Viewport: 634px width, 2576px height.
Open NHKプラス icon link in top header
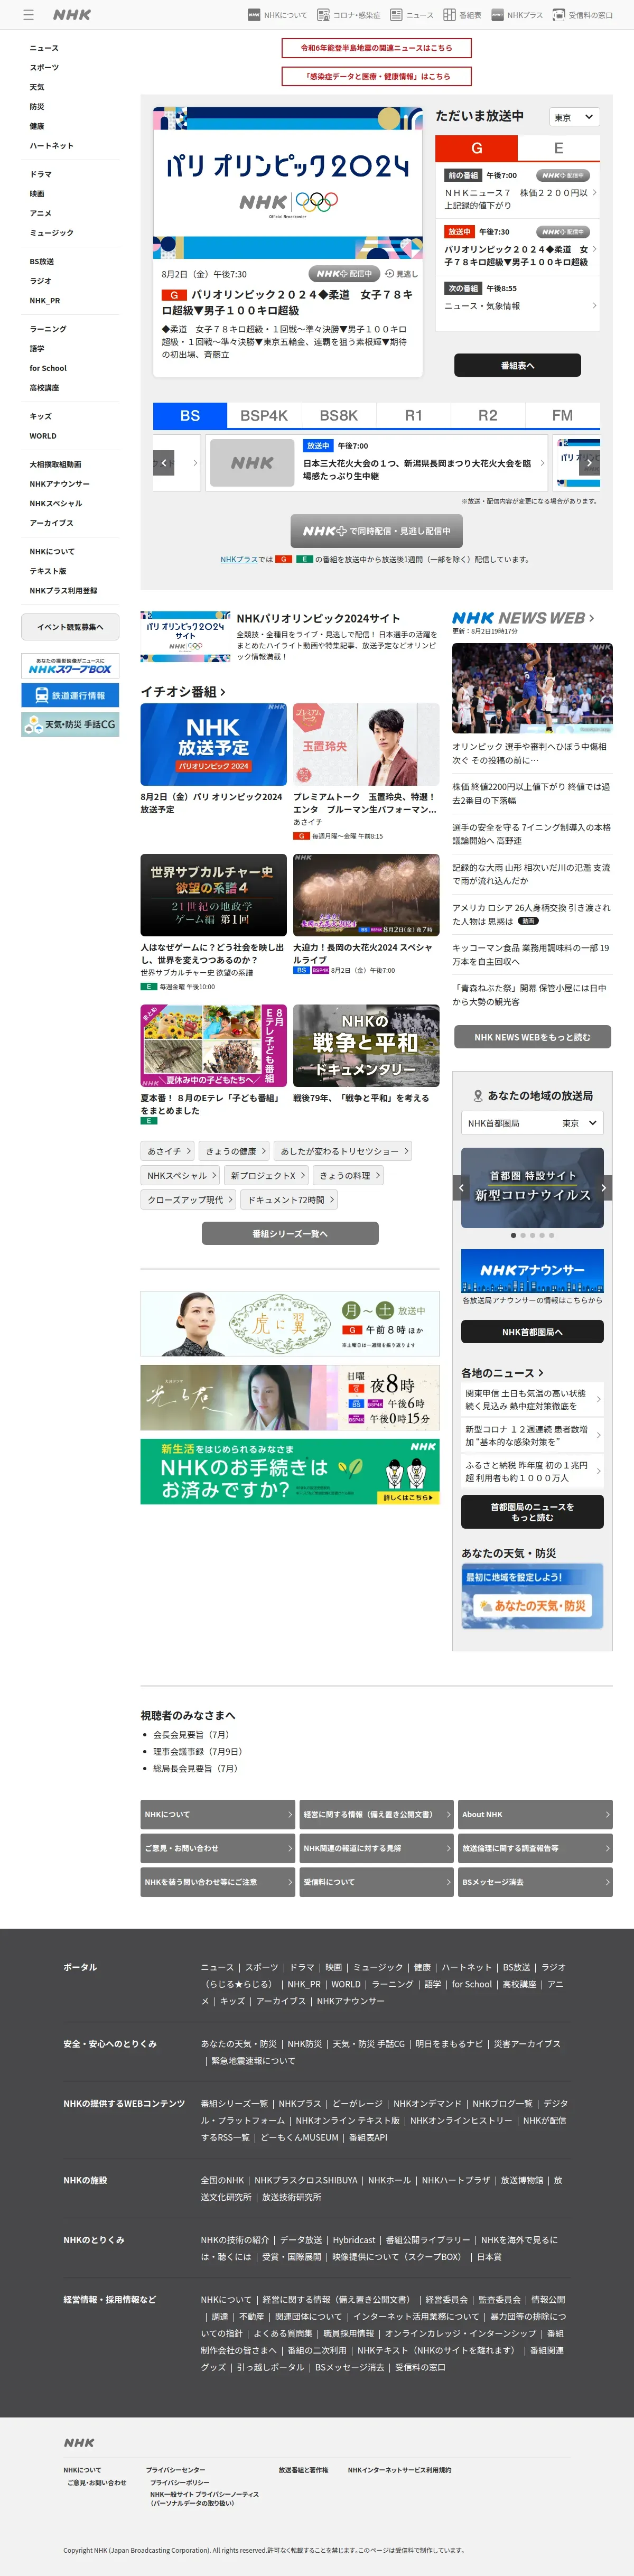coord(517,15)
